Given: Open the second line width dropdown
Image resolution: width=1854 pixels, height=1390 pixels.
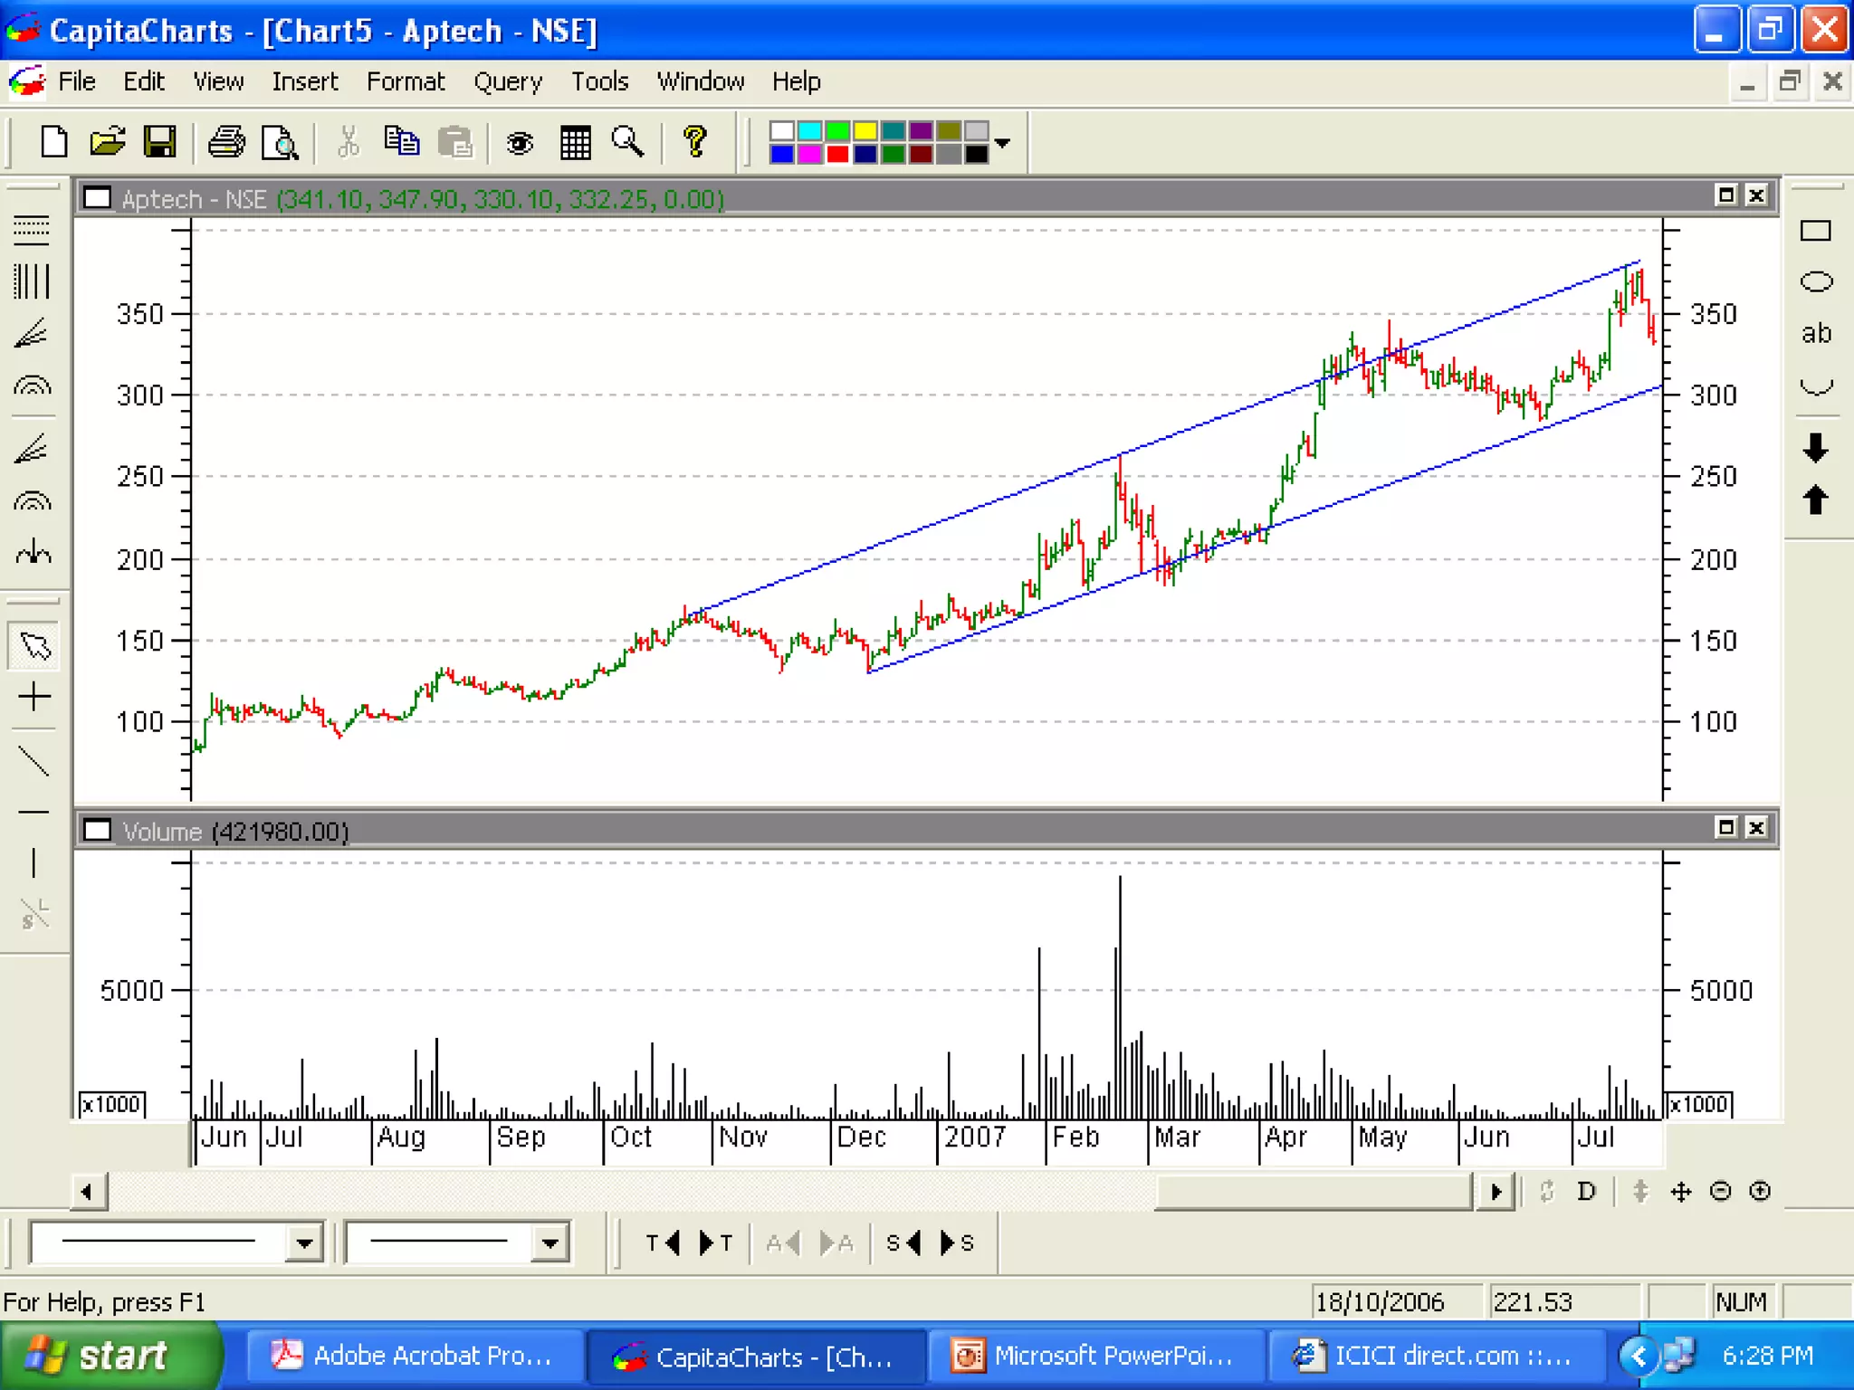Looking at the screenshot, I should [x=550, y=1242].
